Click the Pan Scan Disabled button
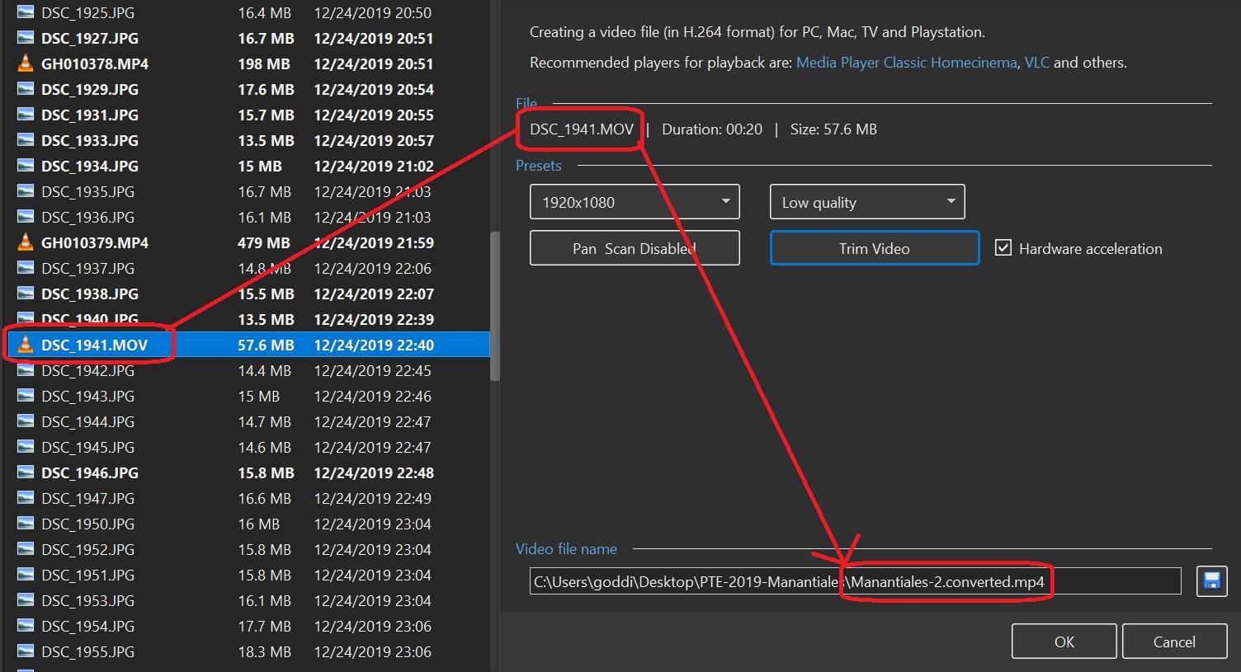1241x672 pixels. coord(634,248)
